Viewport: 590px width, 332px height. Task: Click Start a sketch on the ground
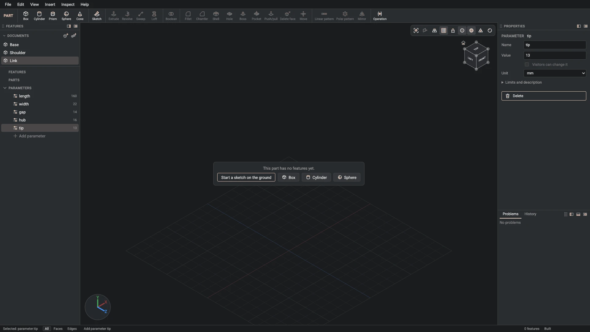point(246,177)
